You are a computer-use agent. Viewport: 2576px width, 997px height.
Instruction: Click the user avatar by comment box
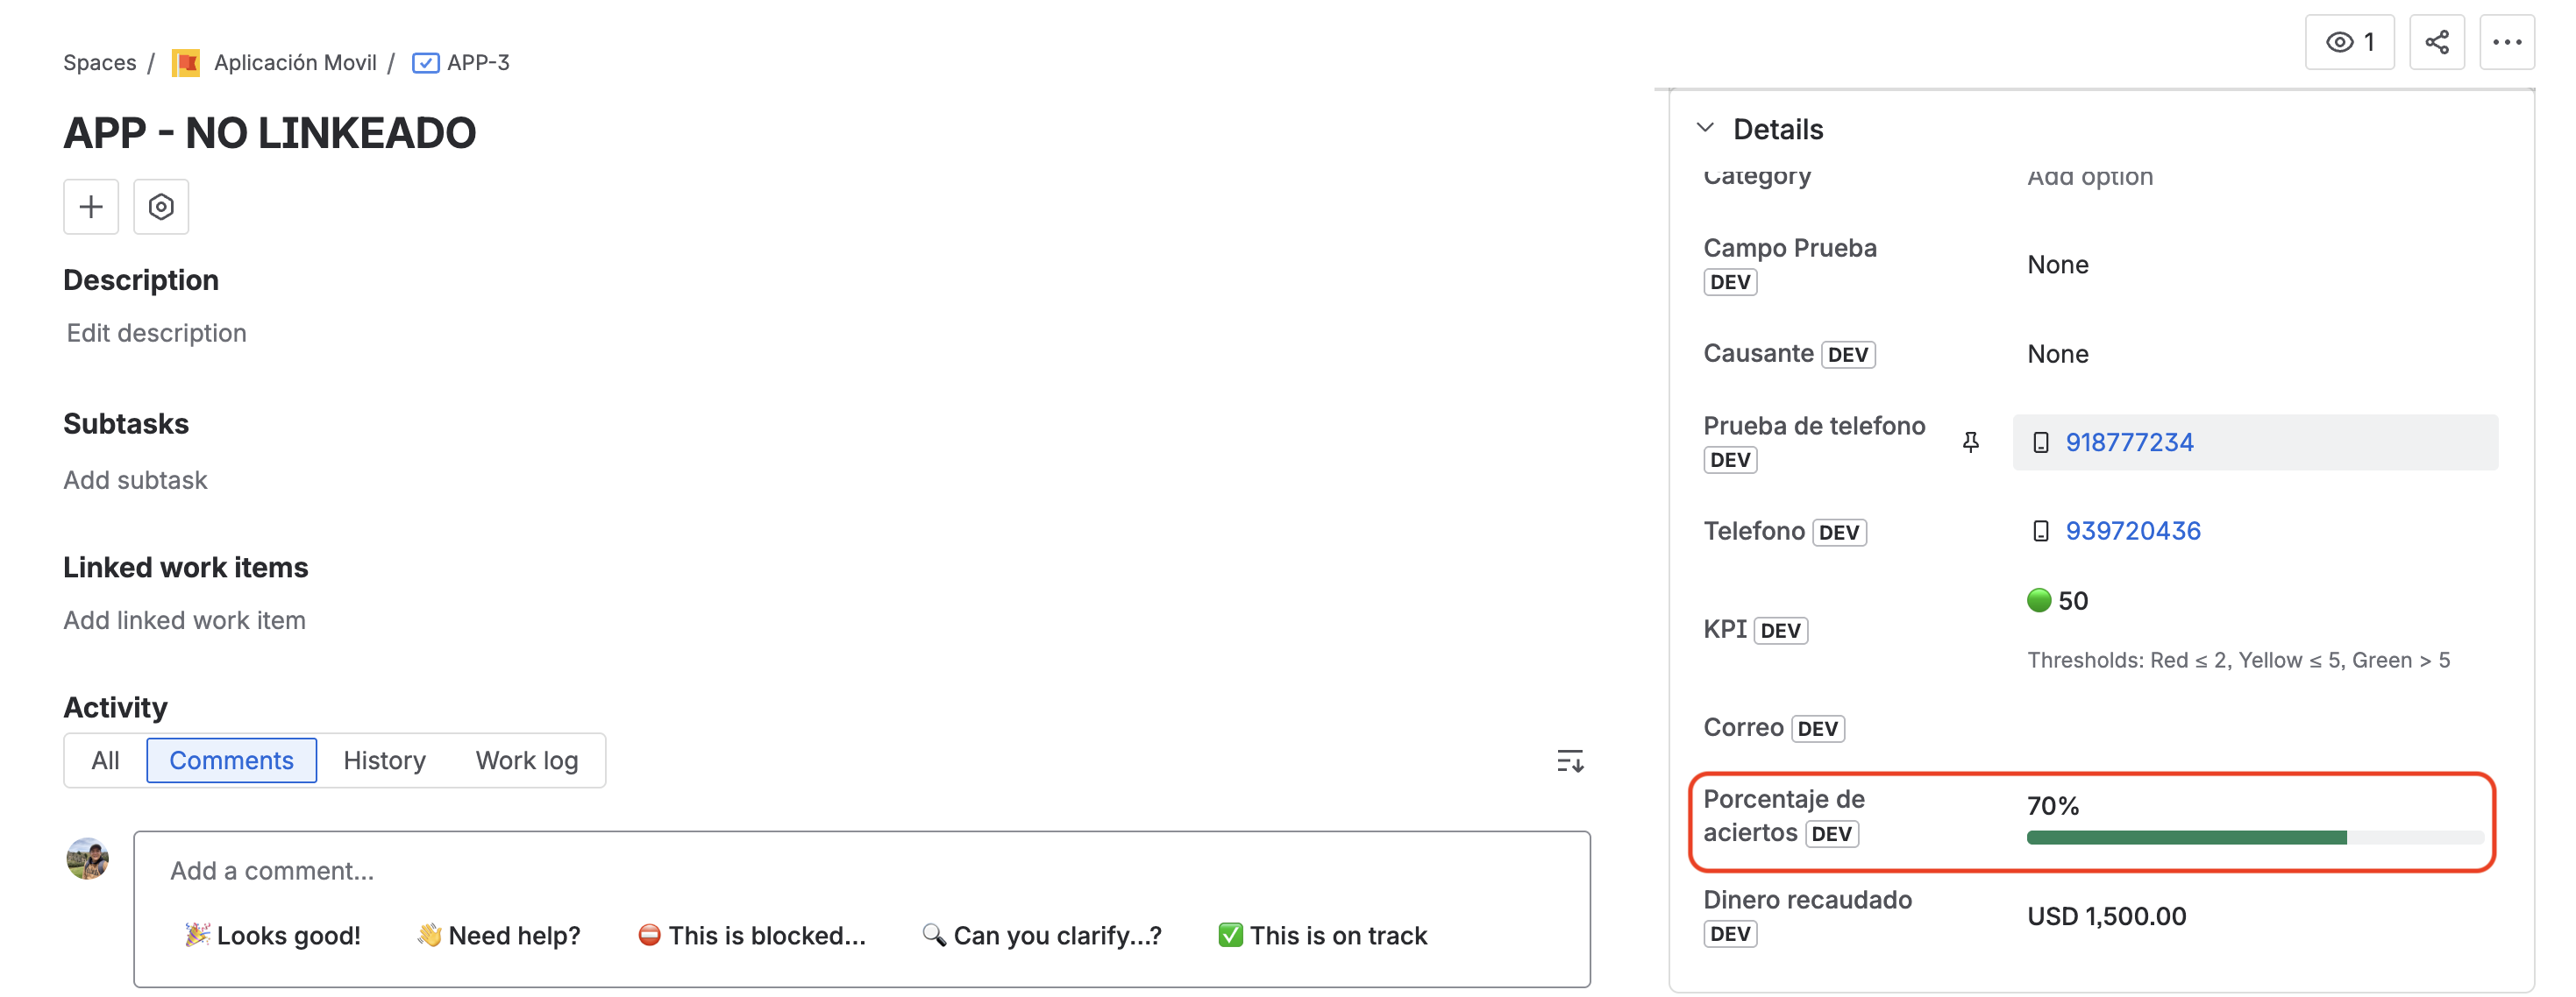coord(88,859)
